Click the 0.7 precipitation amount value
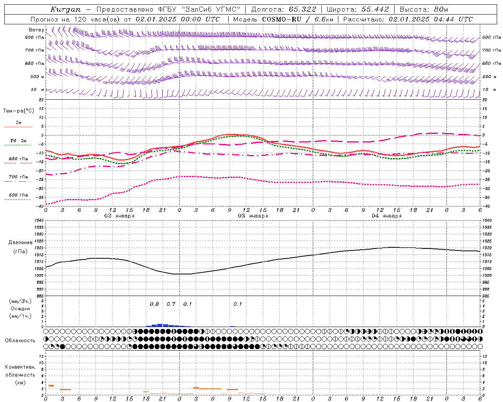Image resolution: width=503 pixels, height=402 pixels. click(171, 304)
